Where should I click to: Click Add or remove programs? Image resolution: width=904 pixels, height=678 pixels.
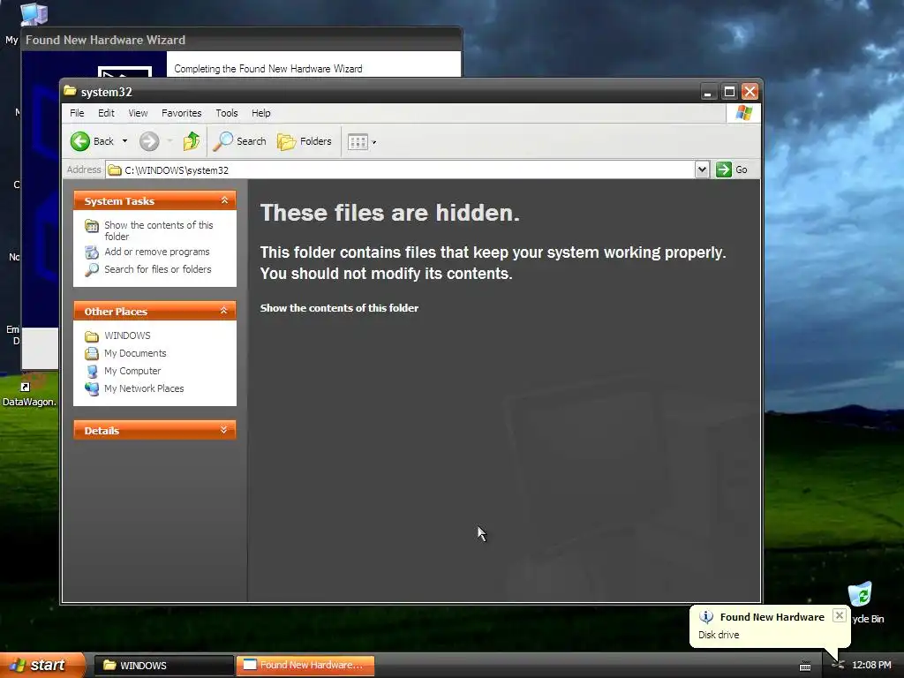click(x=157, y=252)
